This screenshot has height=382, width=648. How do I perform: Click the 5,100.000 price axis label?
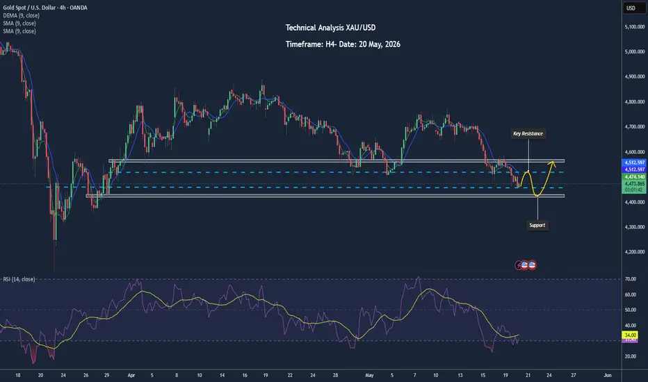tap(634, 26)
